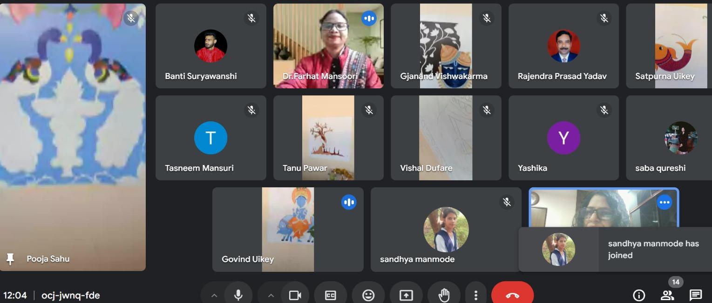This screenshot has height=303, width=712.
Task: Click the name label sandhya manmode in her tile
Action: [x=417, y=259]
